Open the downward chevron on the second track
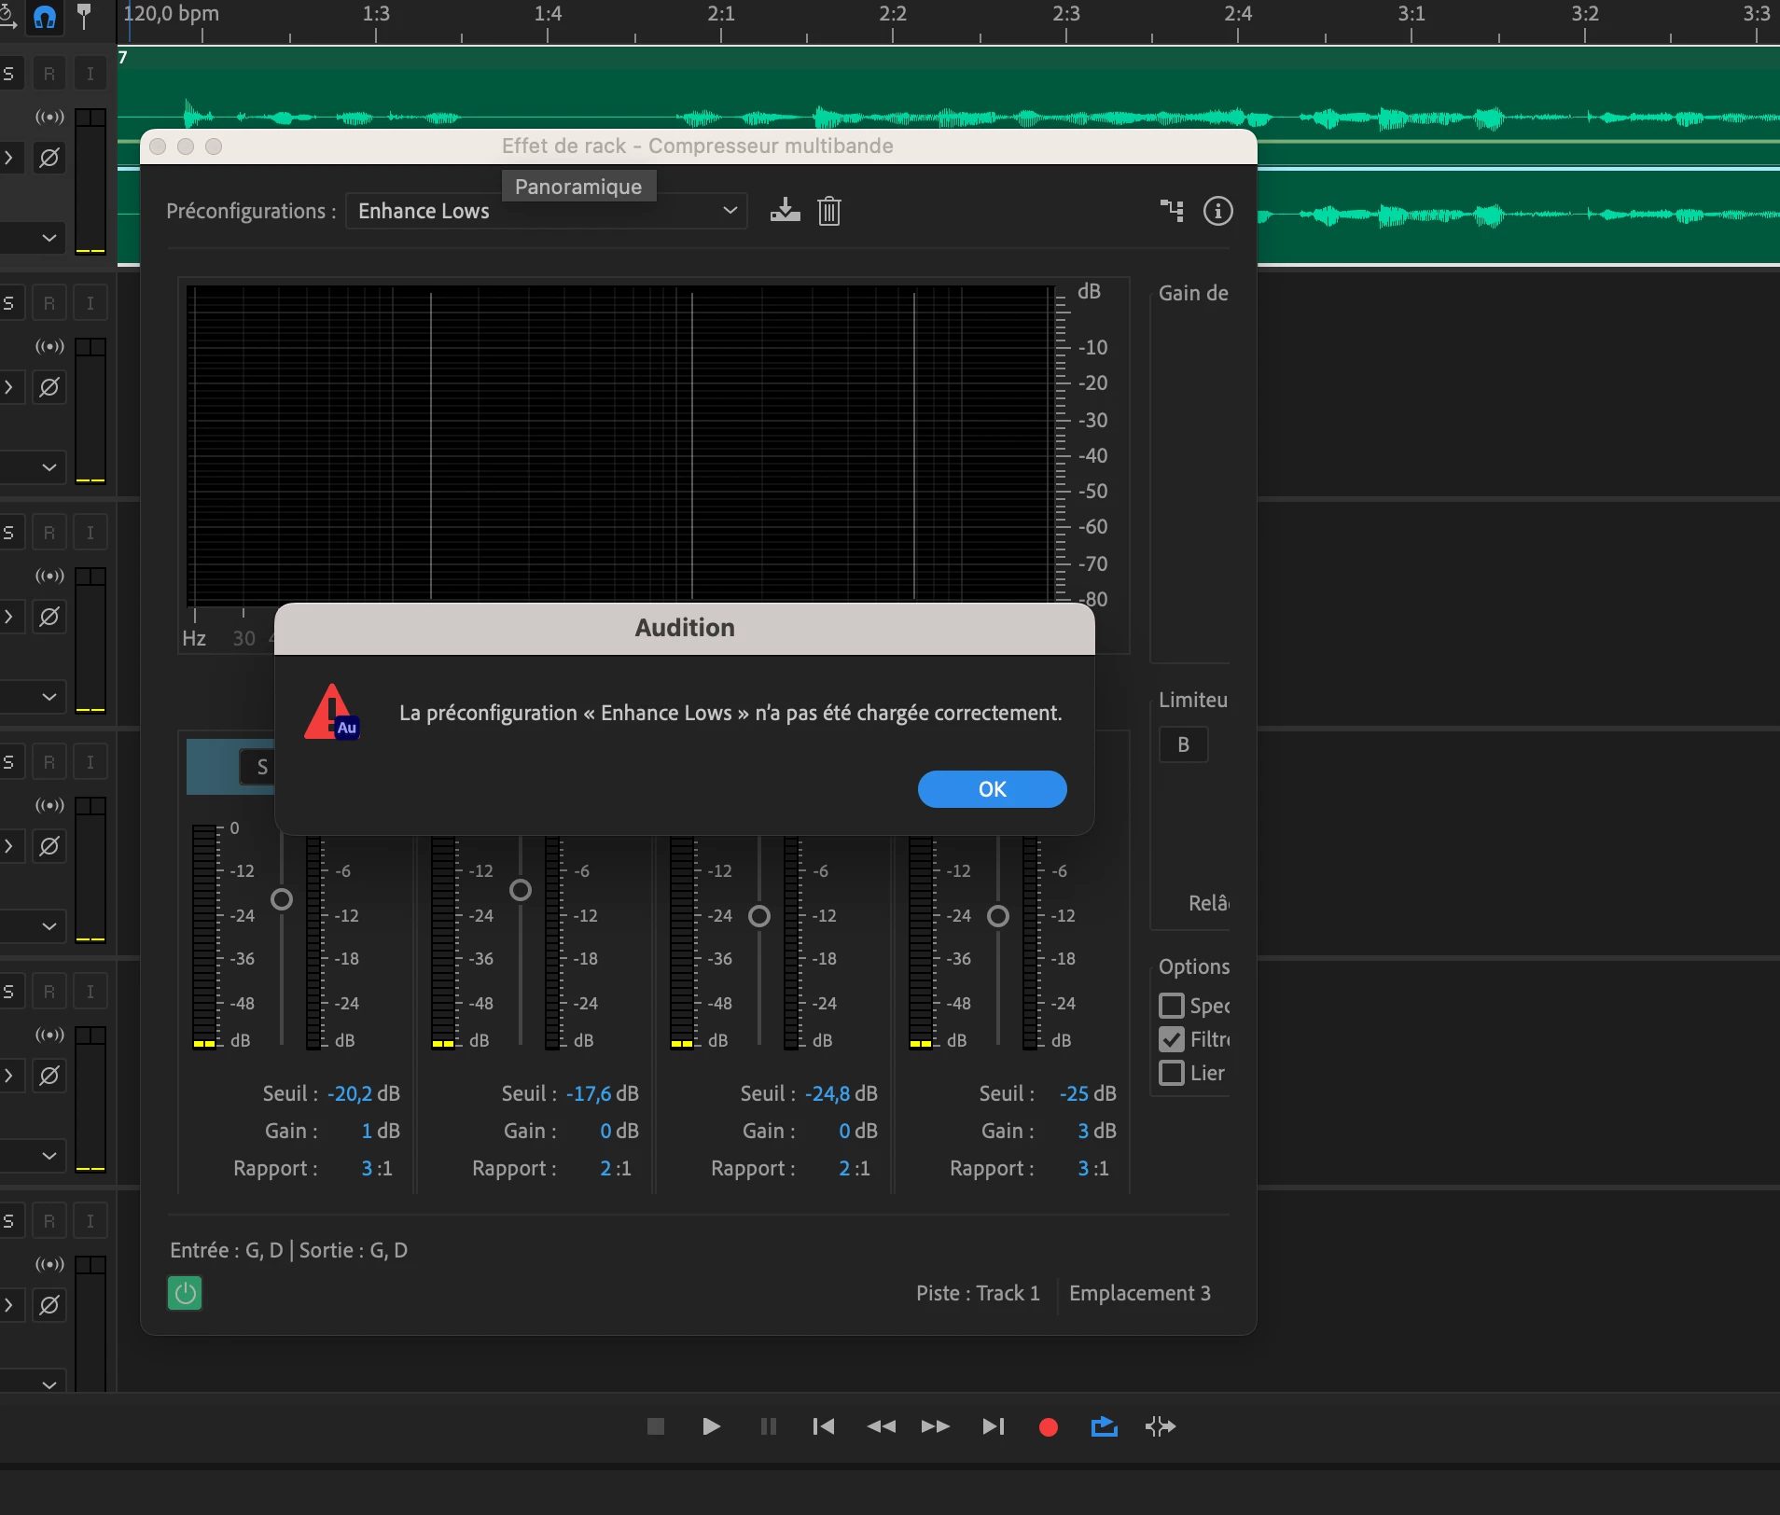 [49, 467]
